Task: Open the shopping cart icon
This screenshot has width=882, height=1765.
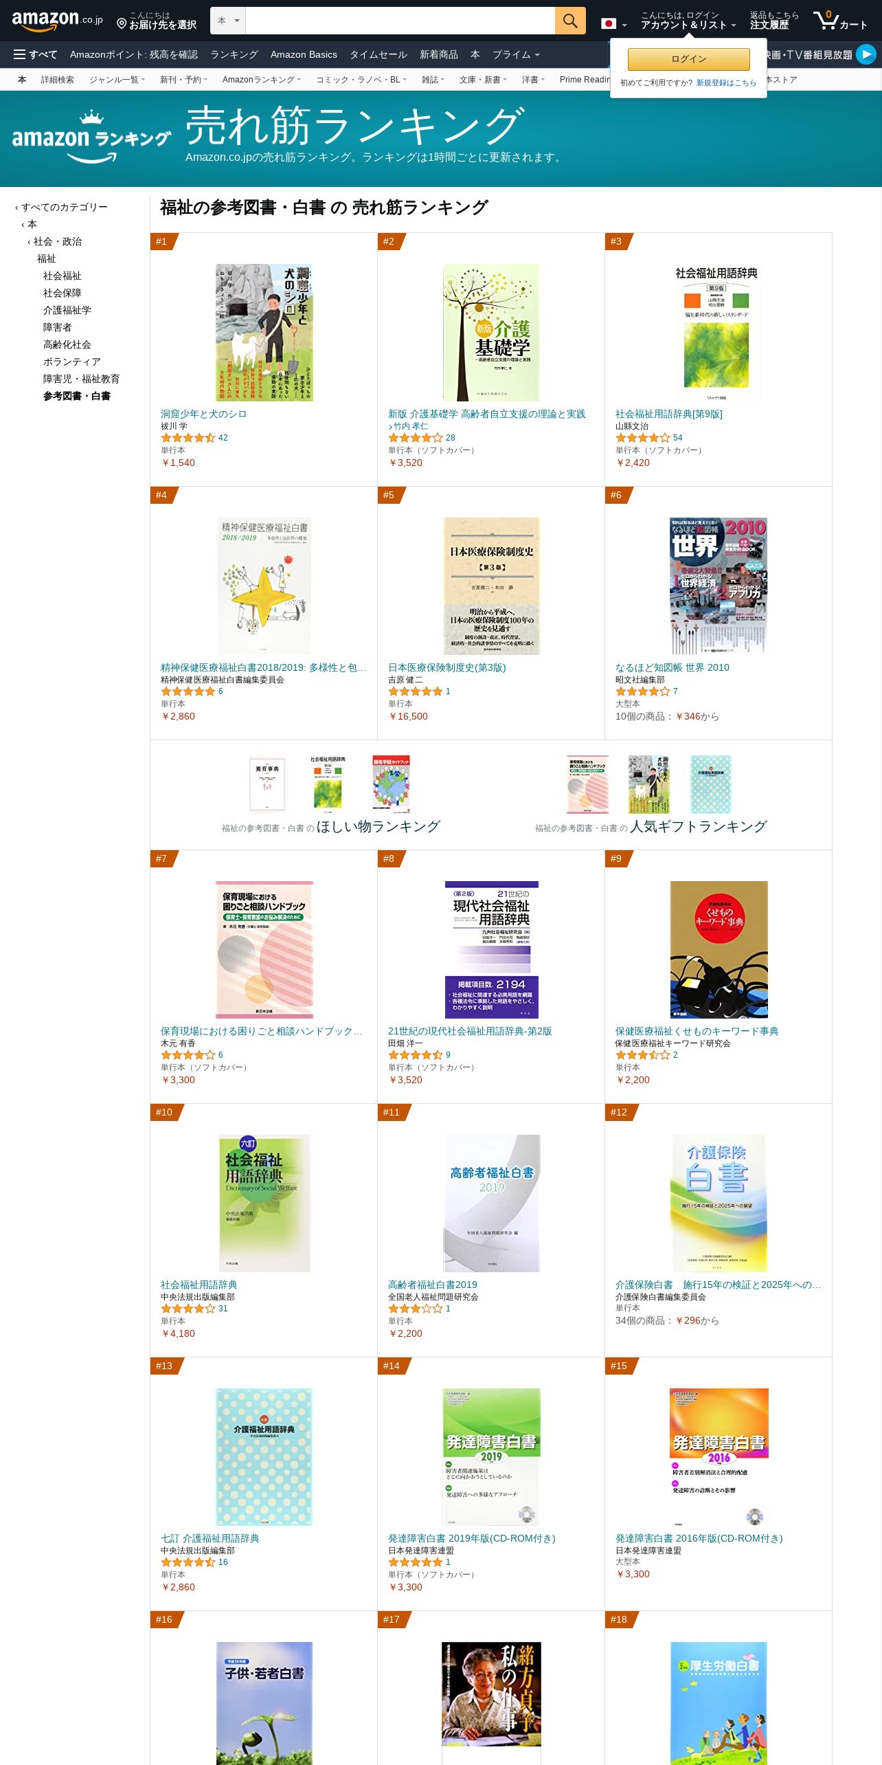Action: [x=840, y=21]
